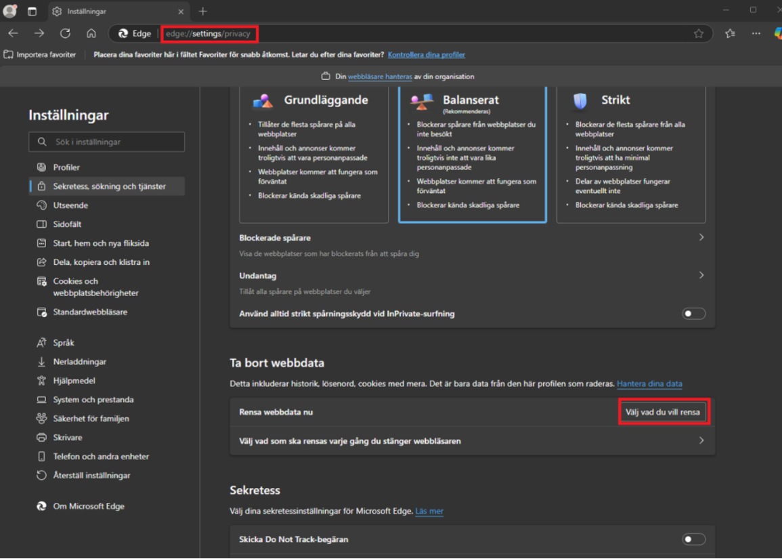The width and height of the screenshot is (782, 559).
Task: Open Utseende settings
Action: 107,205
